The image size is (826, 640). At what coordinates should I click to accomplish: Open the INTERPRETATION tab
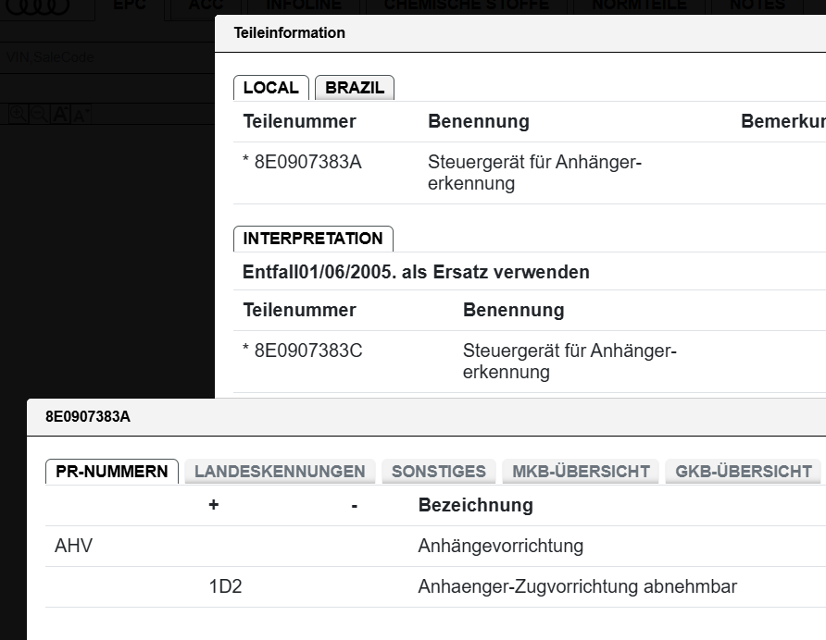tap(313, 239)
